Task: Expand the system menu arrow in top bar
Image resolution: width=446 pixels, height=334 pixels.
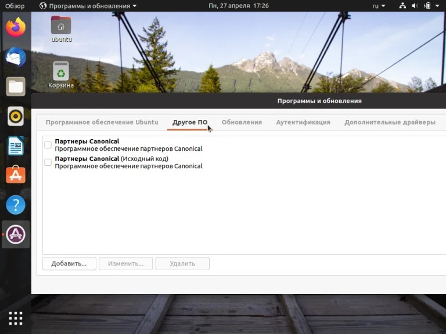Action: tap(437, 6)
